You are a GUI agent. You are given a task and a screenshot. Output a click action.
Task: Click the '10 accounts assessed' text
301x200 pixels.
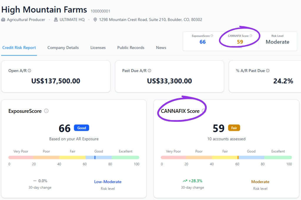click(x=226, y=139)
